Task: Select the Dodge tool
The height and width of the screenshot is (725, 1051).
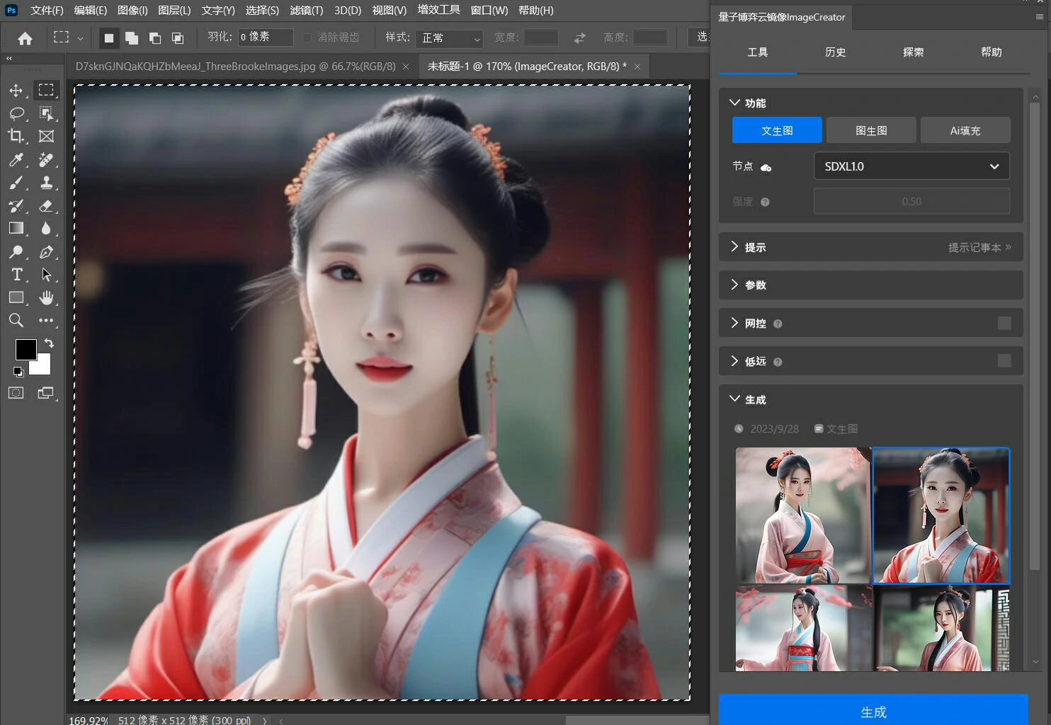Action: coord(16,252)
